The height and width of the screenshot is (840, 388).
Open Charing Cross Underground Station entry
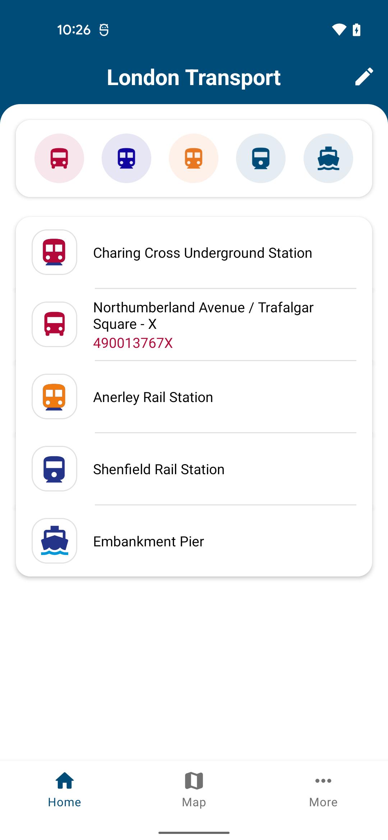pos(194,253)
